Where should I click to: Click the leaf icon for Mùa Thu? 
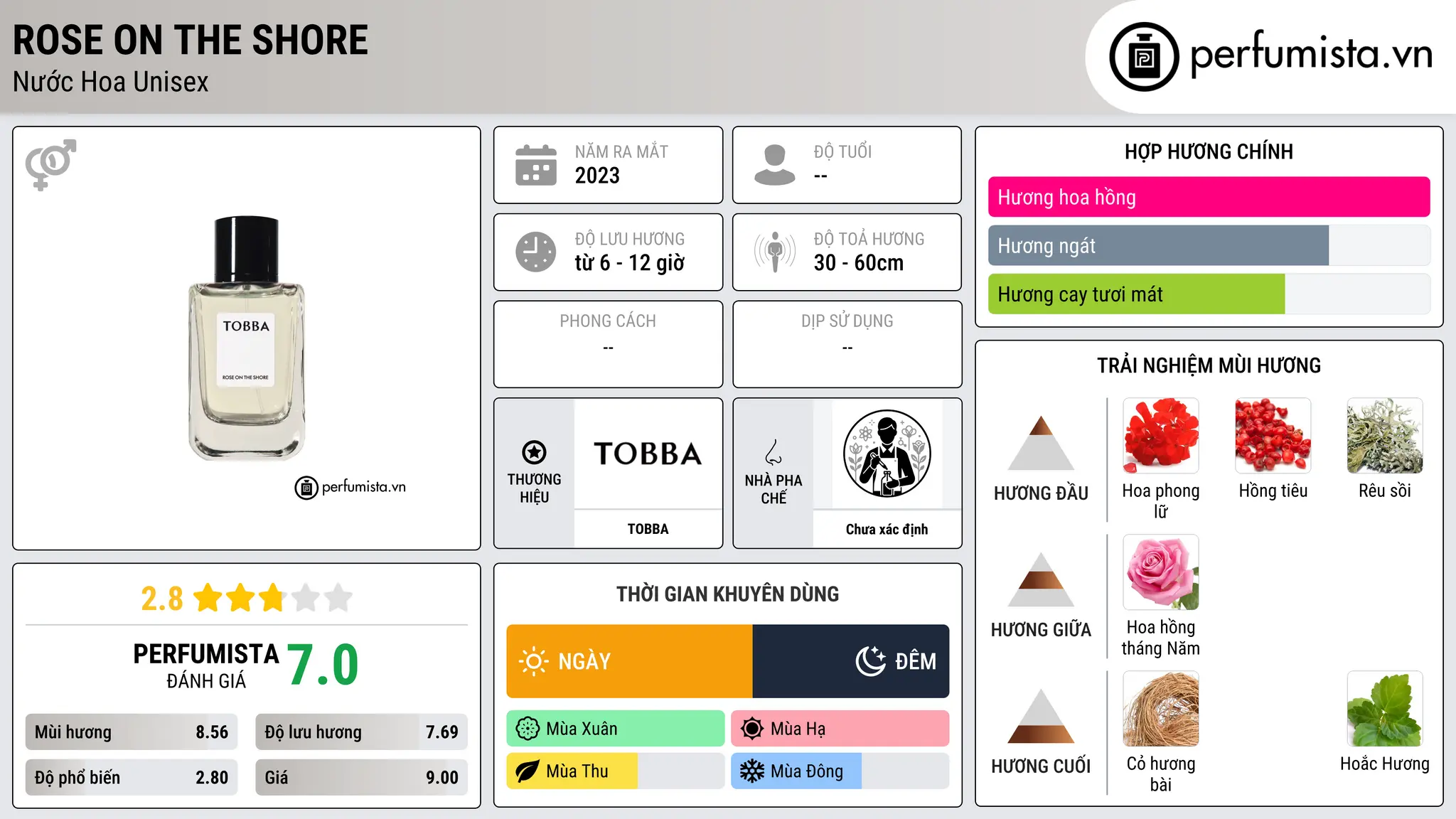528,771
